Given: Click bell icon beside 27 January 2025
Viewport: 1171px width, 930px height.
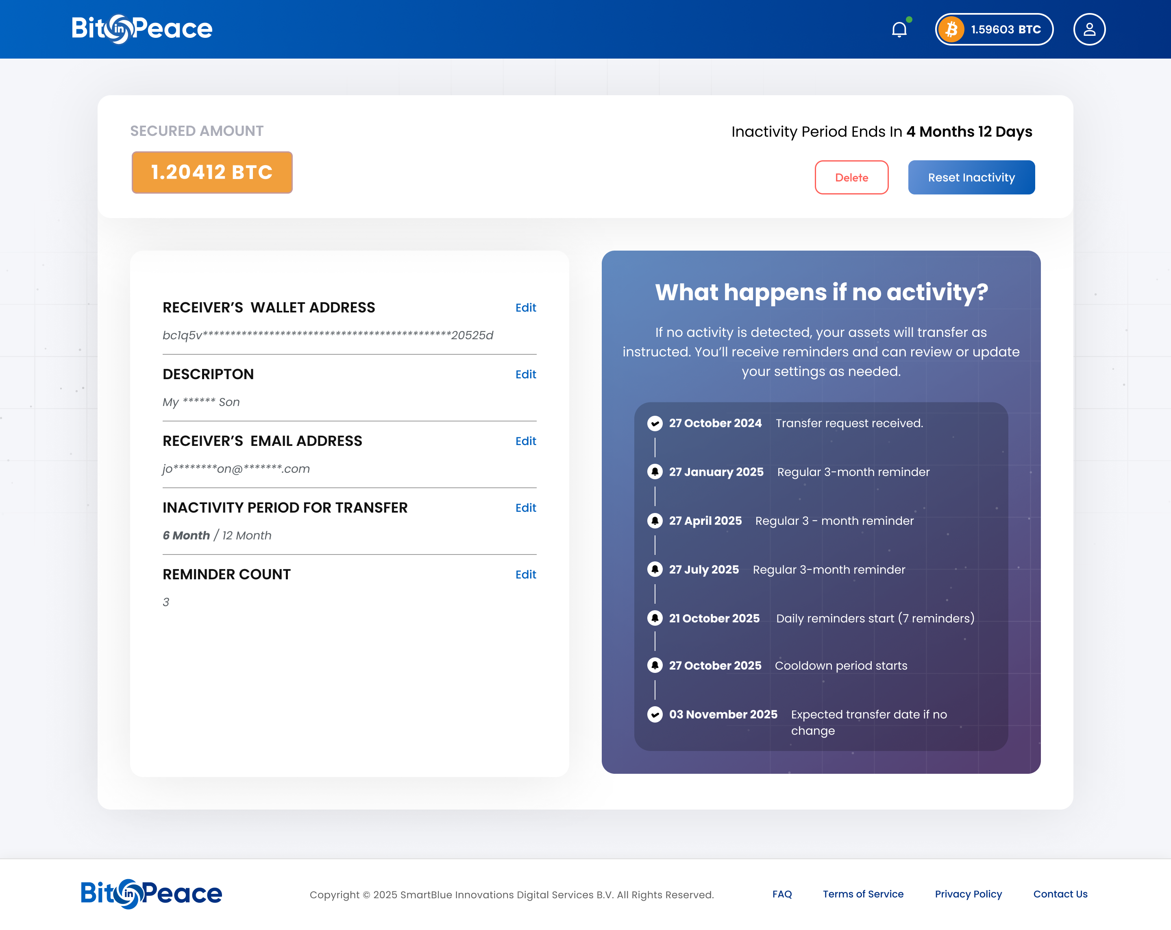Looking at the screenshot, I should click(x=655, y=472).
